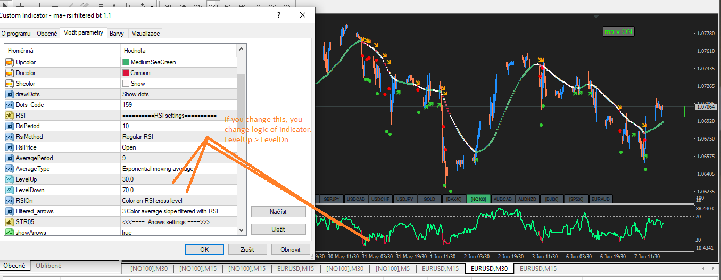721x280 pixels.
Task: Switch to the Barvy tab
Action: point(117,34)
